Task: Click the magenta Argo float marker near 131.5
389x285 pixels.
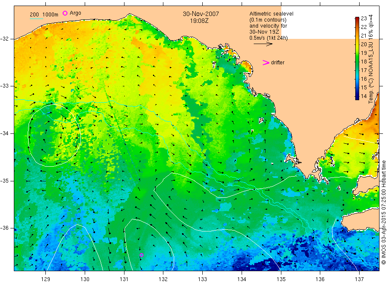Action: tap(141, 255)
